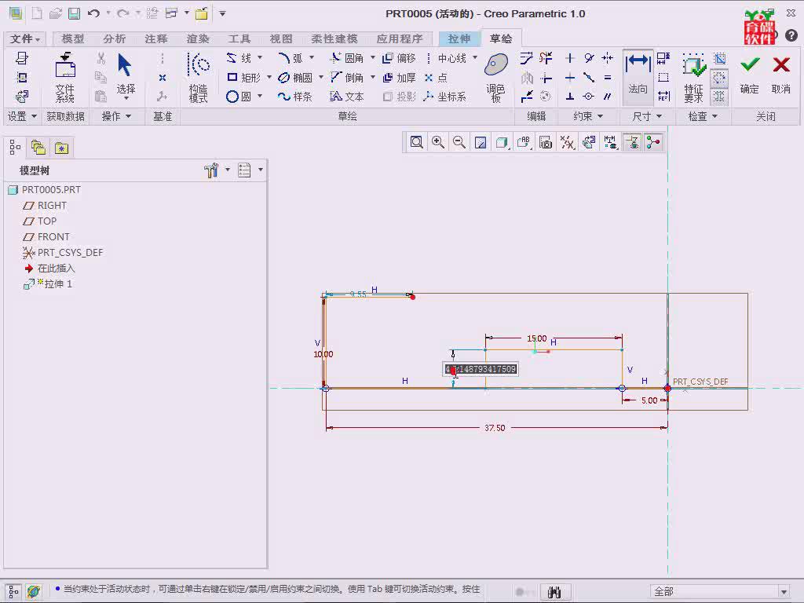Switch to the Tools (工具) ribbon tab
Viewport: 804px width, 603px height.
(239, 39)
